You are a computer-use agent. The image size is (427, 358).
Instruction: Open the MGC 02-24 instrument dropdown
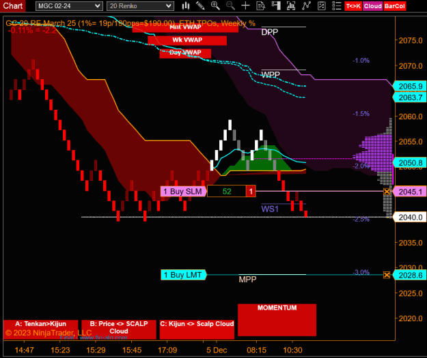click(x=69, y=6)
